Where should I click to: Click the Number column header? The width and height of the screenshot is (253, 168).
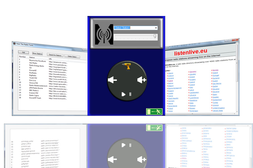pos(22,57)
